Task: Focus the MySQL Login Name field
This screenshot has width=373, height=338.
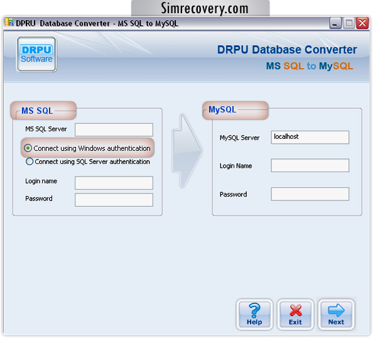Action: [x=310, y=165]
